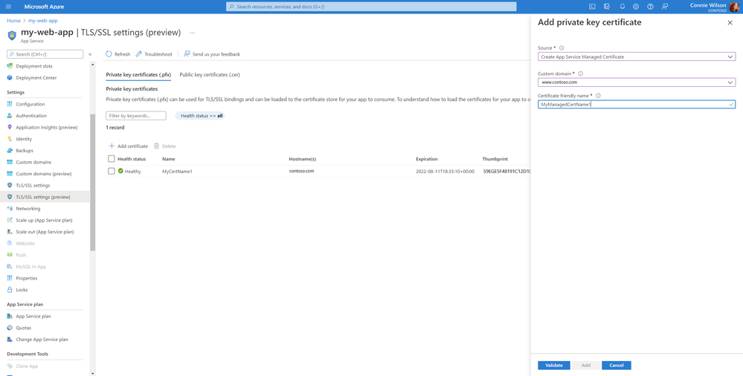Open Connie Wilson account avatar

[x=734, y=7]
